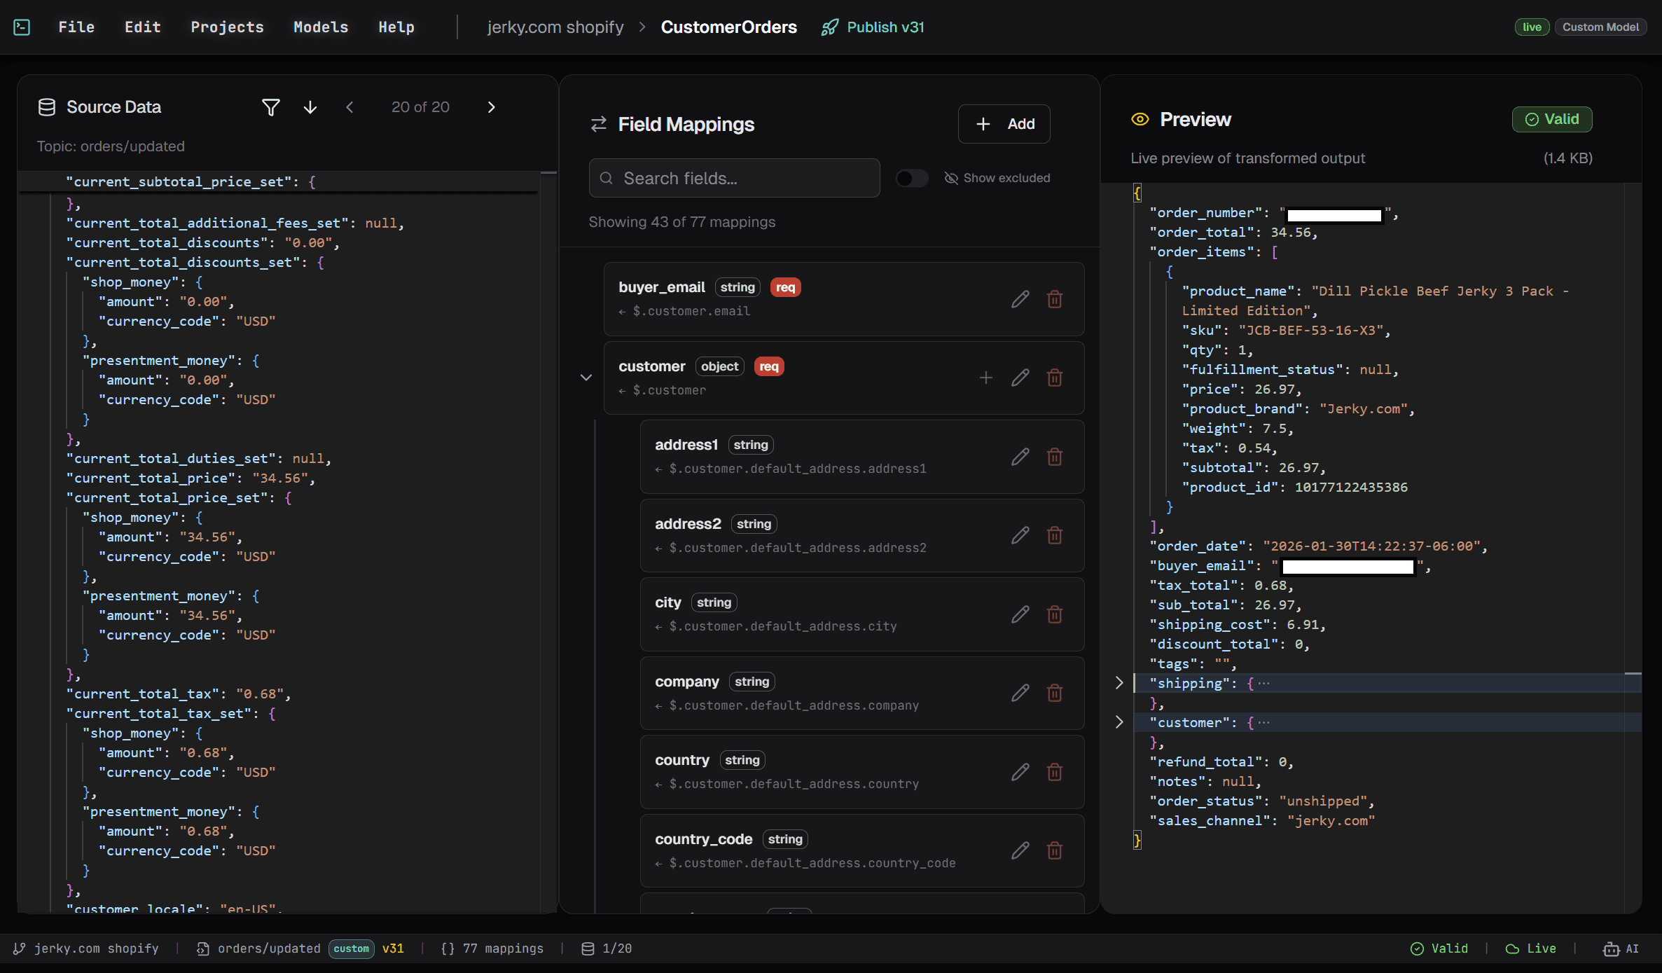Viewport: 1662px width, 973px height.
Task: Open the Models menu
Action: pos(321,27)
